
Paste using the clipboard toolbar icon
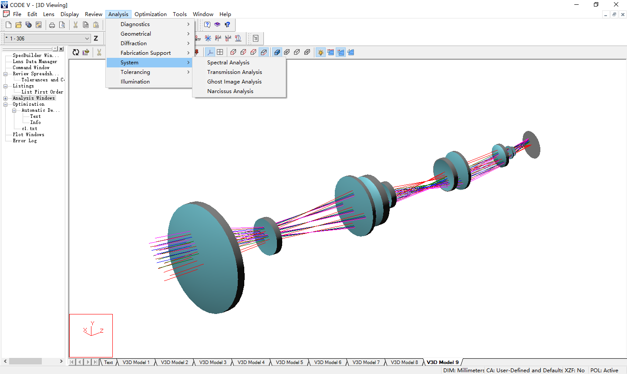coord(95,25)
